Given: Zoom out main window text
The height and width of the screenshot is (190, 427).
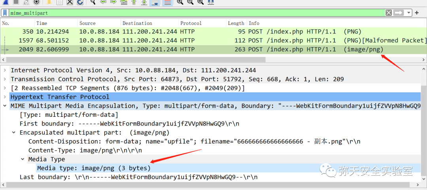Looking at the screenshot, I should [x=190, y=2].
